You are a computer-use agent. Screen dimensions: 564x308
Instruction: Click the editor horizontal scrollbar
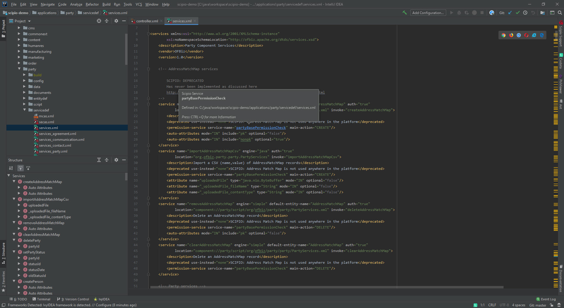click(x=327, y=287)
